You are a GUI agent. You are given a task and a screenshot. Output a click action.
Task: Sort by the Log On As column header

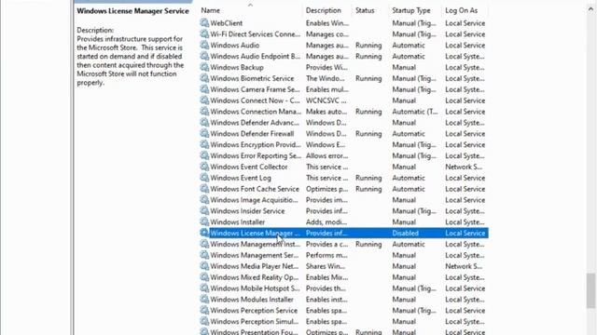point(461,10)
